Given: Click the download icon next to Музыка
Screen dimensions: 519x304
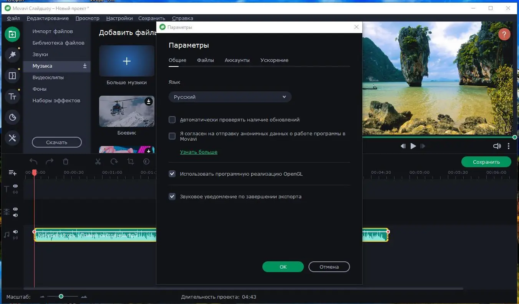Looking at the screenshot, I should (85, 66).
